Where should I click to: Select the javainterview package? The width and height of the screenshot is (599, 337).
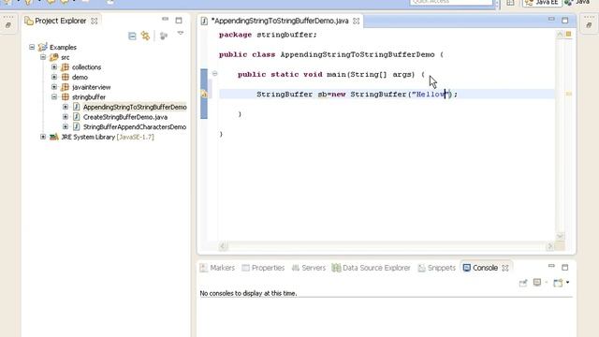point(92,87)
